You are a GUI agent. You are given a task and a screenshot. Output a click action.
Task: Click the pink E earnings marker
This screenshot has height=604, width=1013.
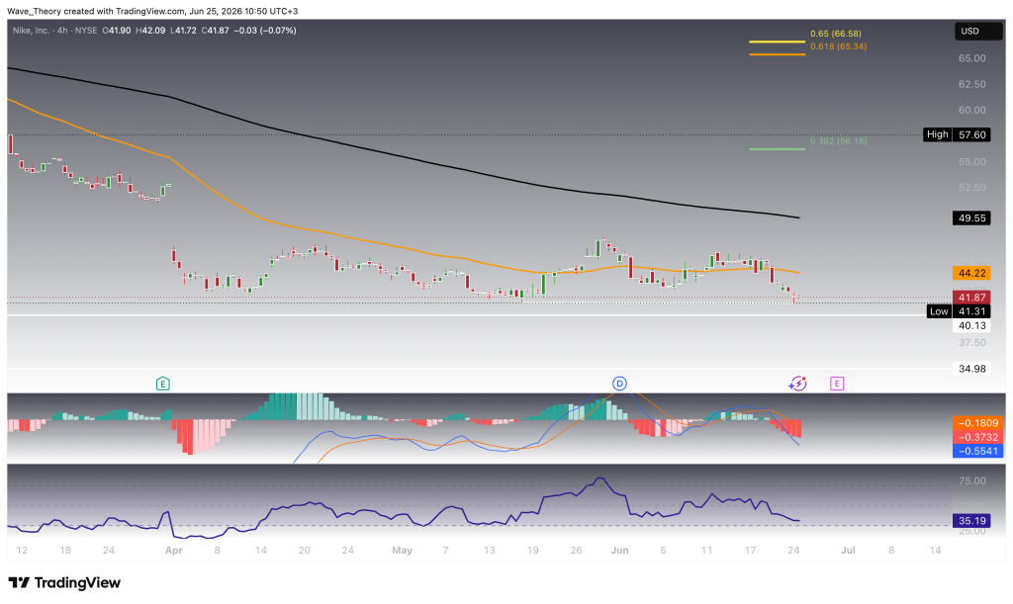(x=837, y=384)
